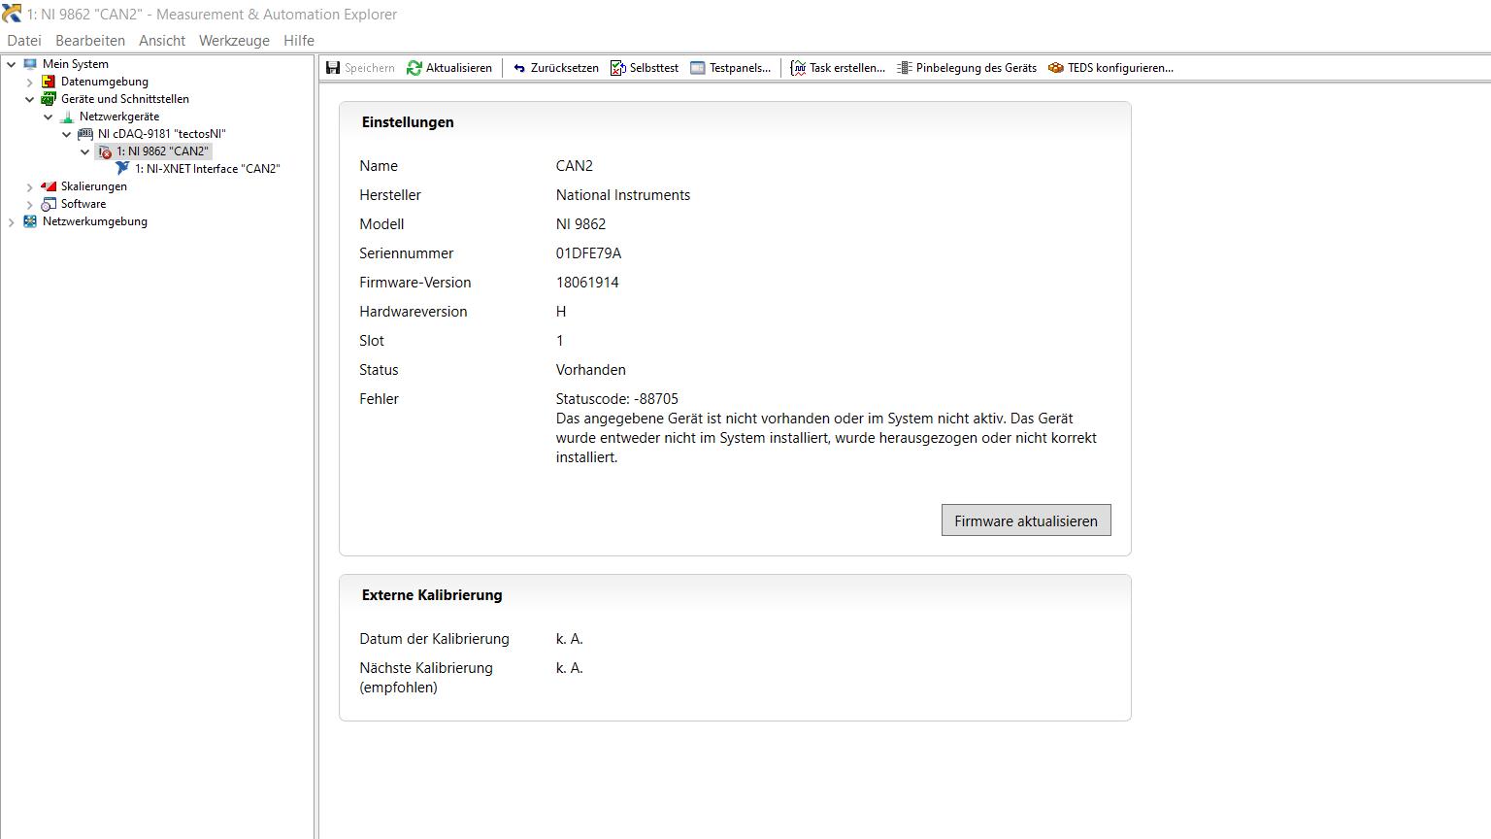Click the Datum der Kalibrierung label
The height and width of the screenshot is (839, 1491).
click(434, 639)
